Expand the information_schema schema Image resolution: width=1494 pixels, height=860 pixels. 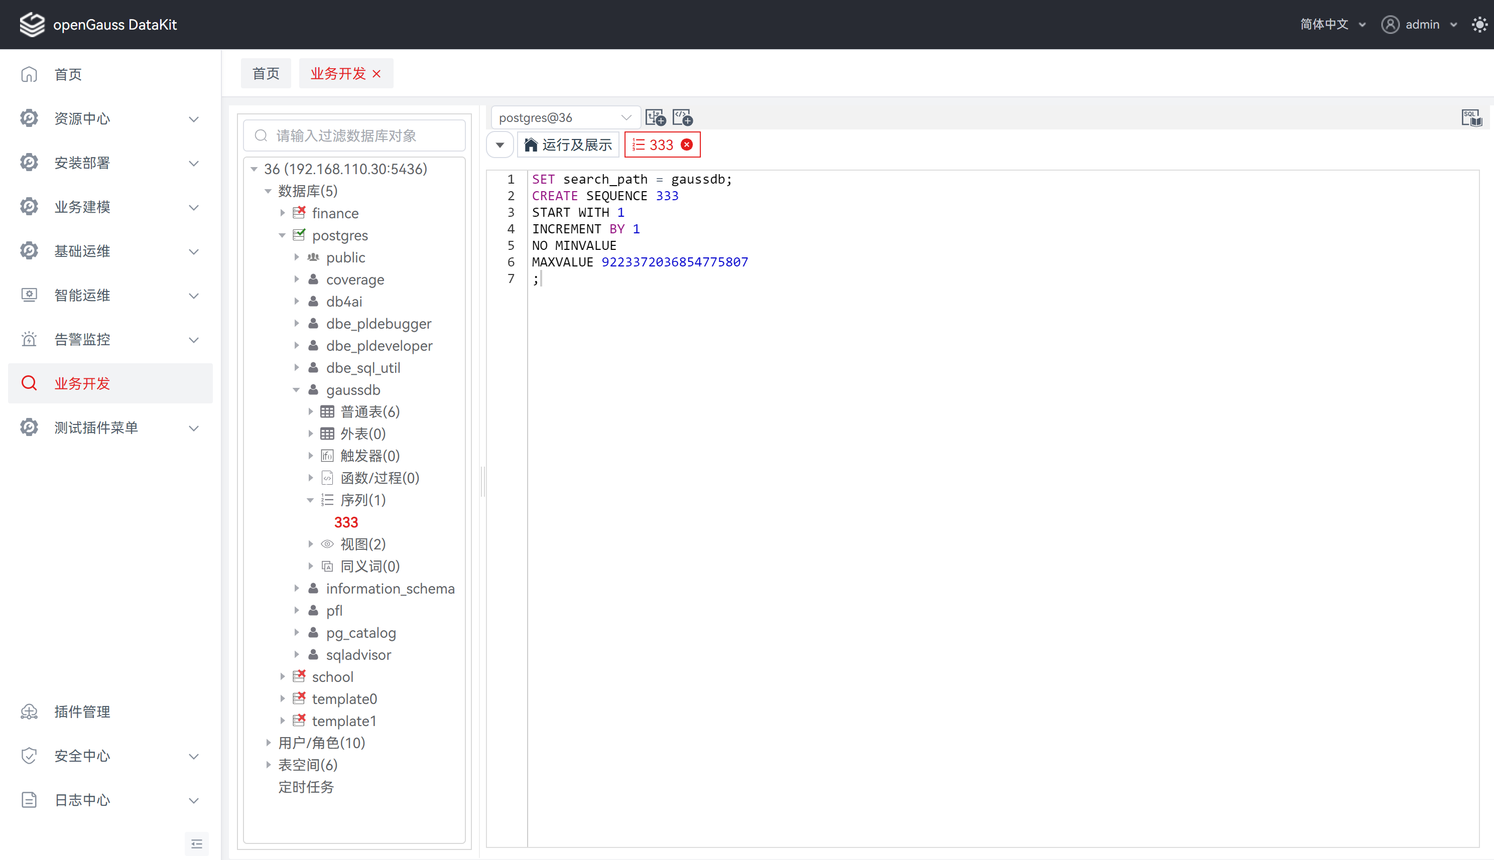pyautogui.click(x=297, y=589)
